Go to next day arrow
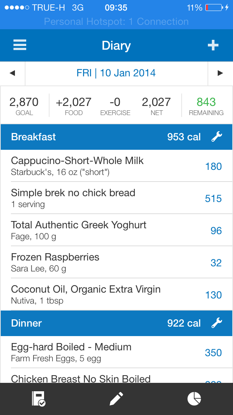Viewport: 233px width, 415px height. (x=220, y=73)
